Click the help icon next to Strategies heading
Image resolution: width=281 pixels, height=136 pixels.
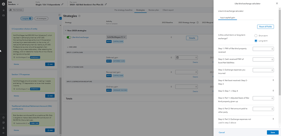tap(79, 16)
